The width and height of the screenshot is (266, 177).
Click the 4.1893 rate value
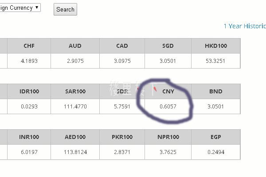(29, 61)
